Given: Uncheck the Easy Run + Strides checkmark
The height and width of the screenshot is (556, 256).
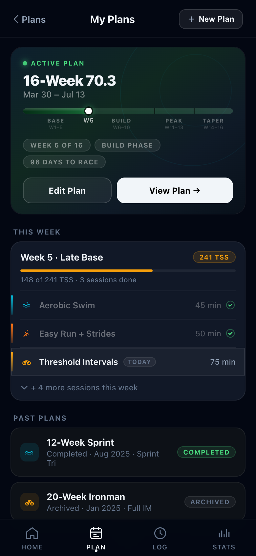Looking at the screenshot, I should tap(230, 333).
